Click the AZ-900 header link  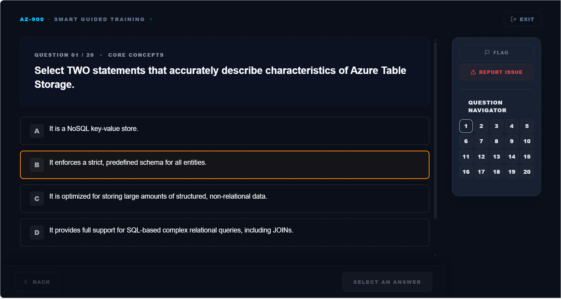[x=32, y=19]
